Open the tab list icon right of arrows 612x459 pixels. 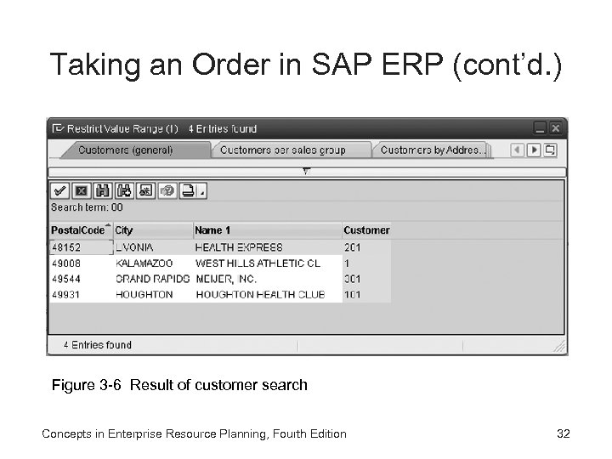[550, 150]
